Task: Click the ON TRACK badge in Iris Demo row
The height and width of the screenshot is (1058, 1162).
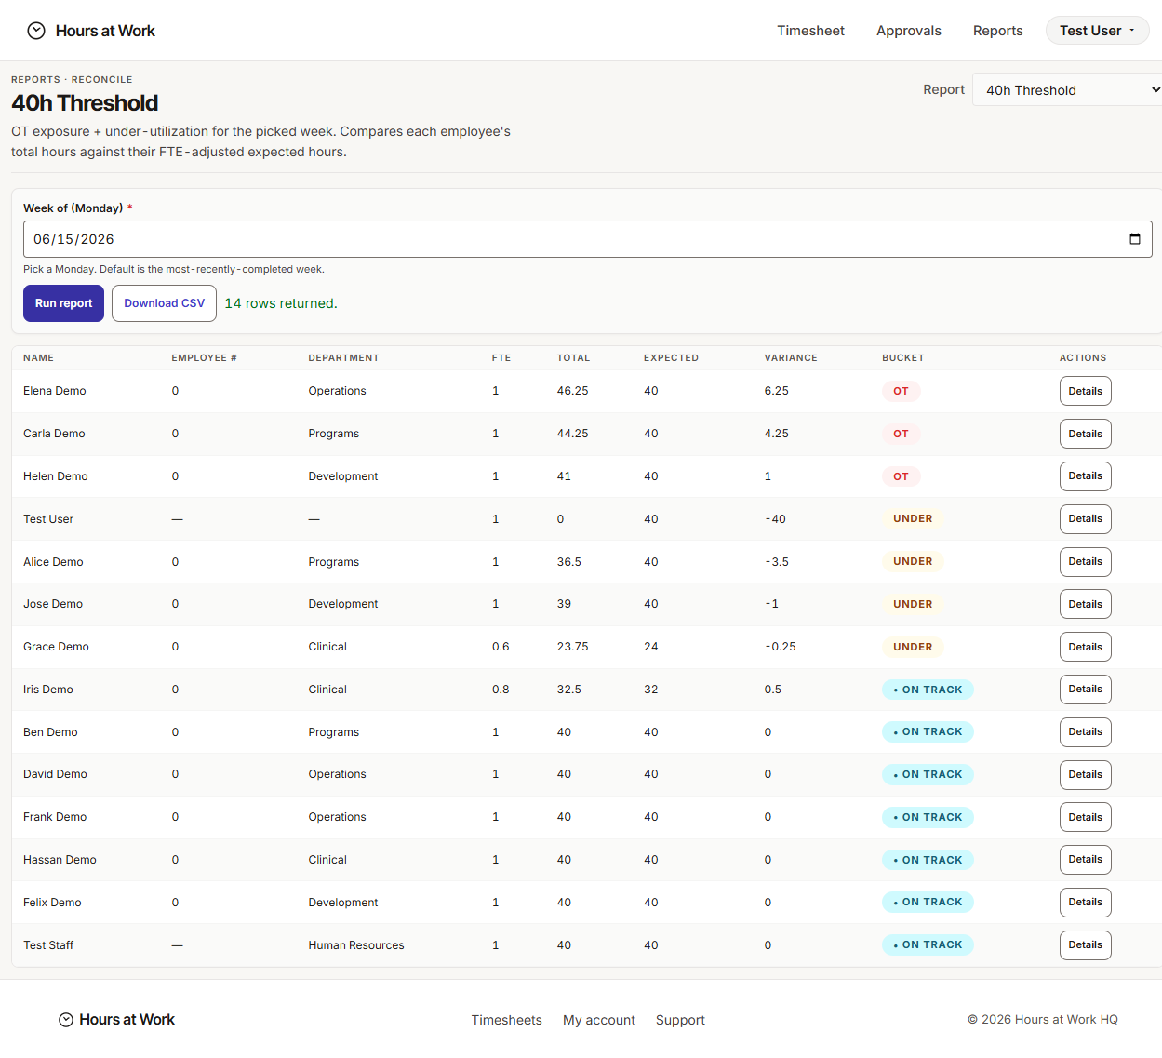Action: [928, 690]
